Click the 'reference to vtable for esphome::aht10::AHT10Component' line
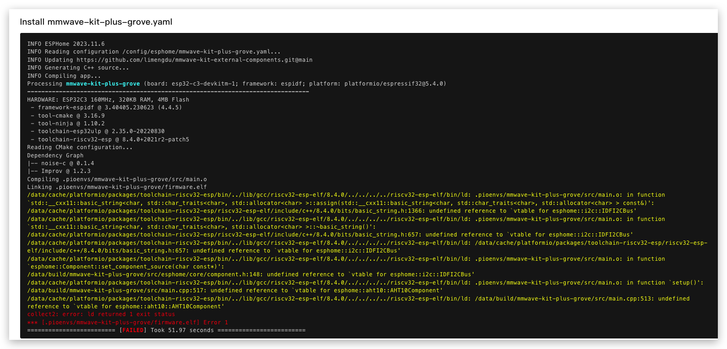The height and width of the screenshot is (349, 727). pyautogui.click(x=126, y=306)
